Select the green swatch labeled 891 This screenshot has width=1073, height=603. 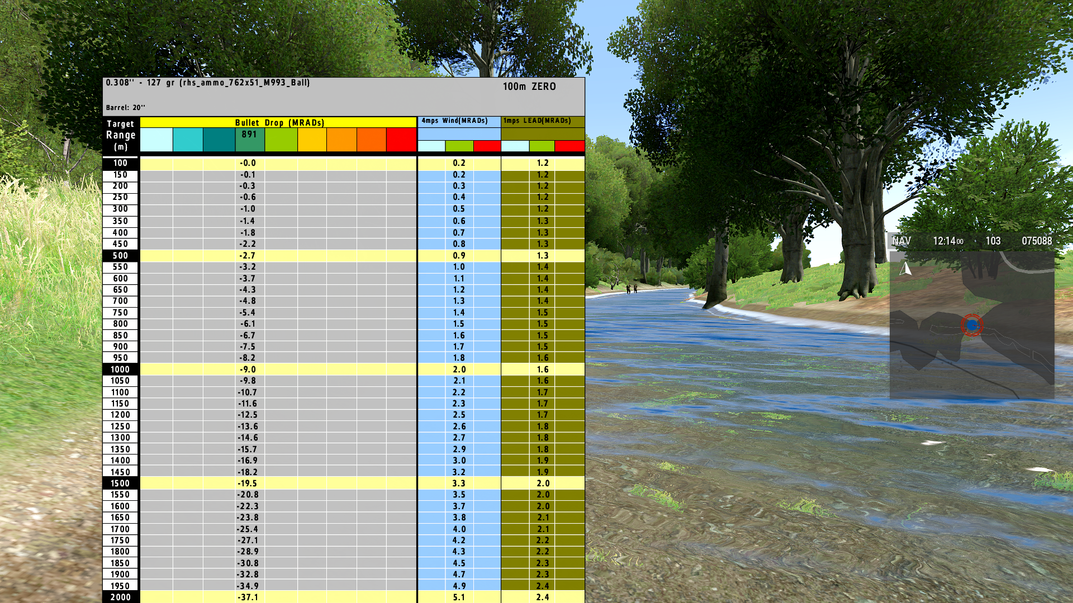tap(250, 140)
